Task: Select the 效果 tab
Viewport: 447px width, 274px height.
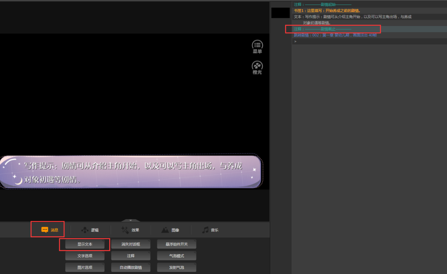Action: 131,230
